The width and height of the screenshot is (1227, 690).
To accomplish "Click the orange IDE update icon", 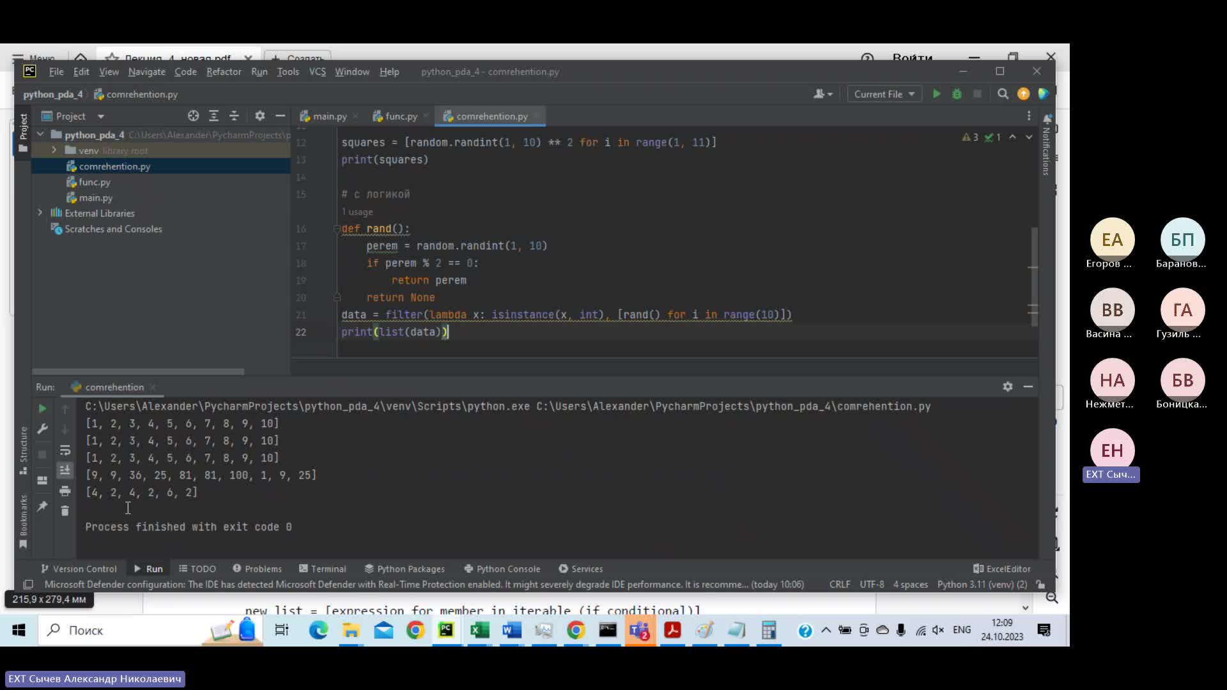I will coord(1023,94).
